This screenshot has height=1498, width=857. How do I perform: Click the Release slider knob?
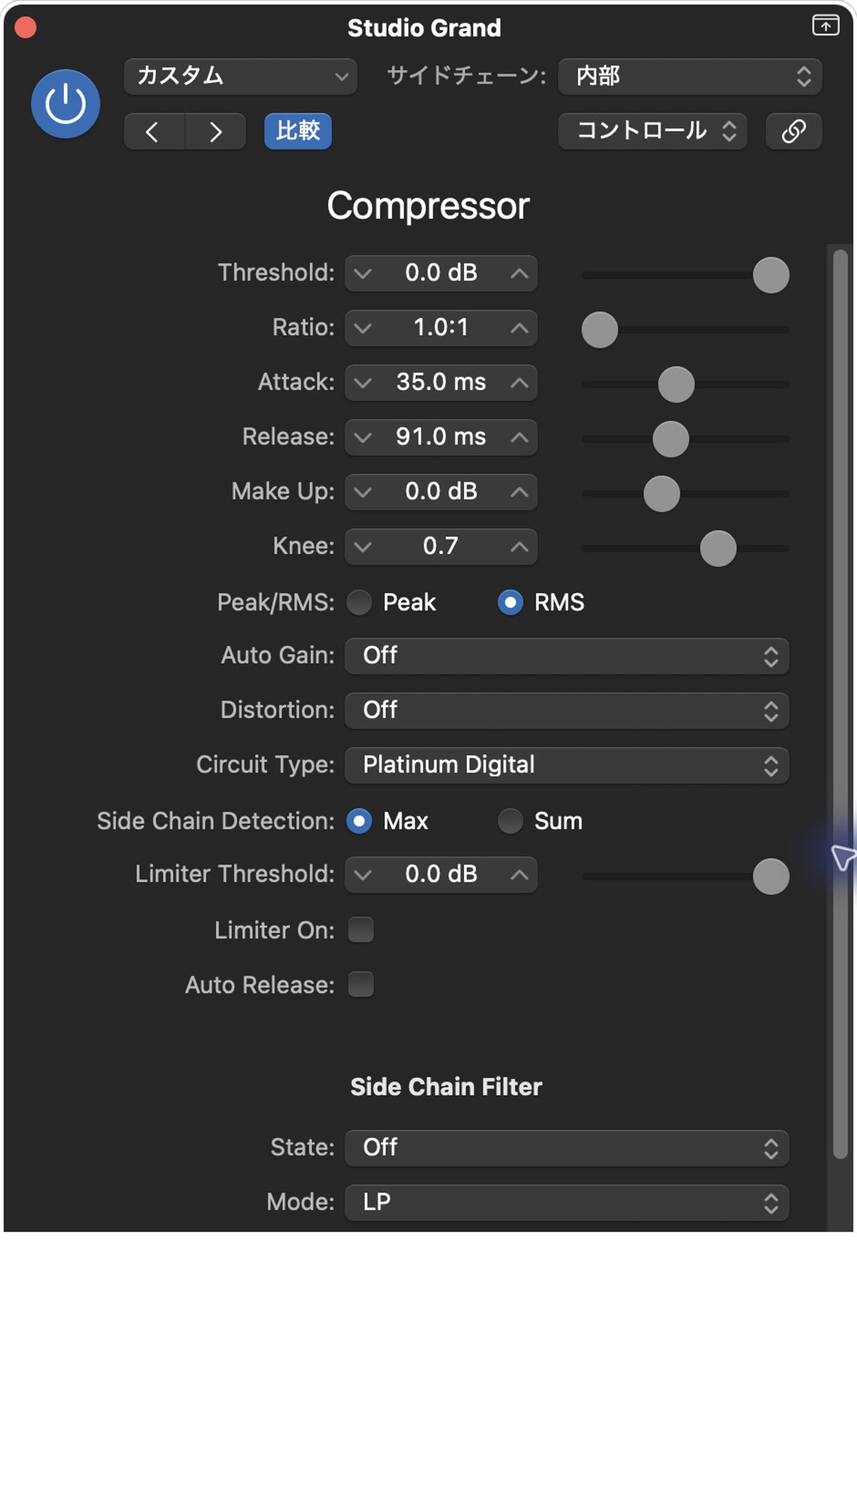pos(671,439)
